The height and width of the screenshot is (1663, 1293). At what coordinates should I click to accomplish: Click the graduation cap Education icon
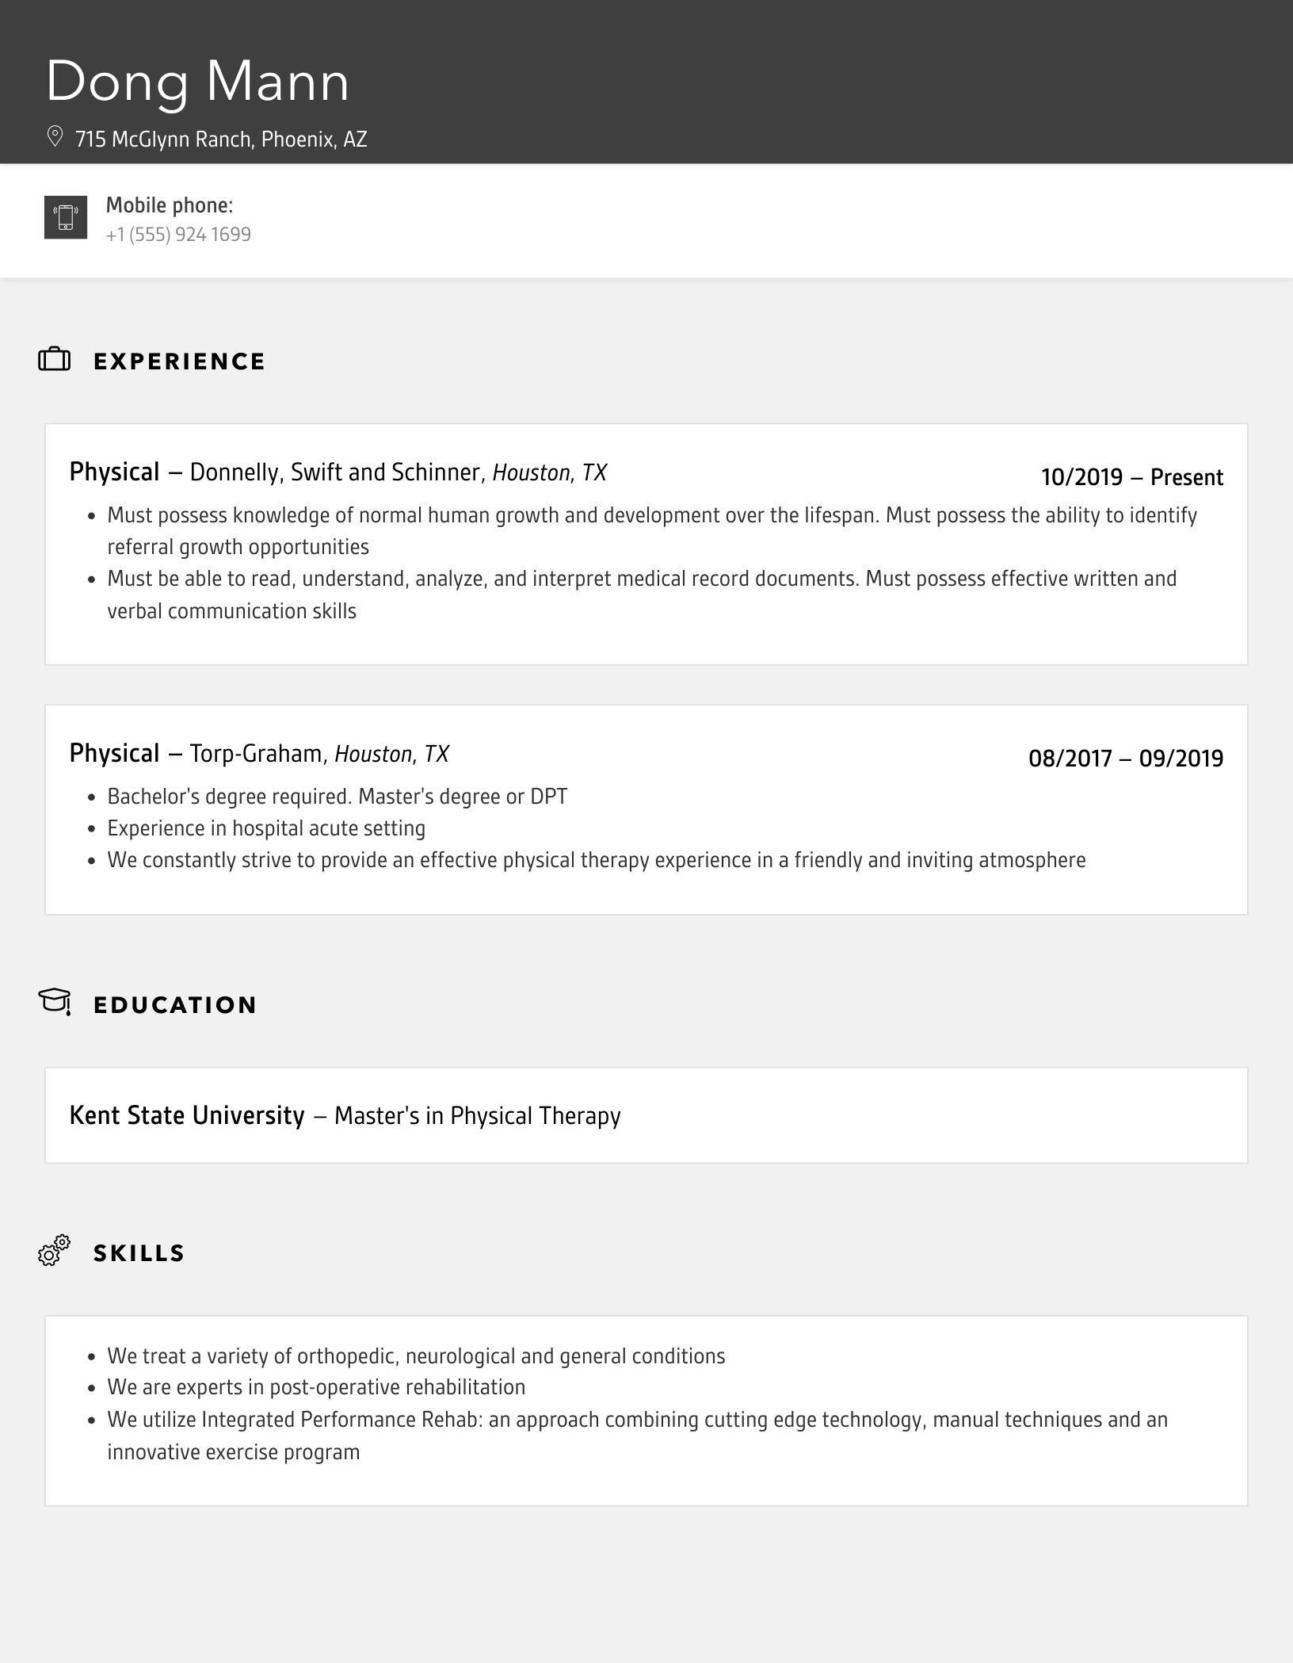pos(55,1001)
